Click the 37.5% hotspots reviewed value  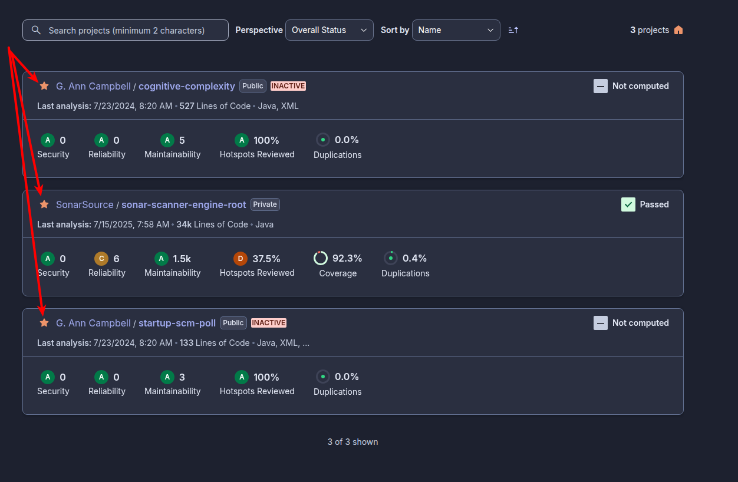tap(266, 259)
